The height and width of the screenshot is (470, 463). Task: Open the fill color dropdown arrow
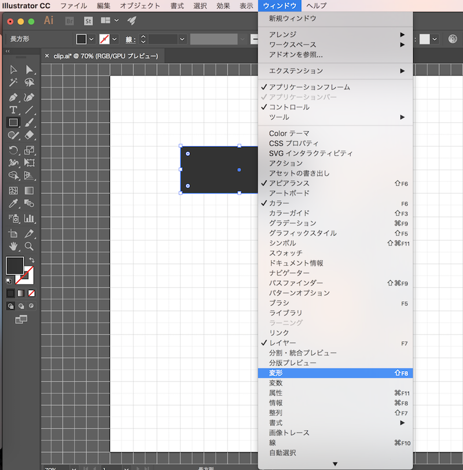click(x=91, y=39)
